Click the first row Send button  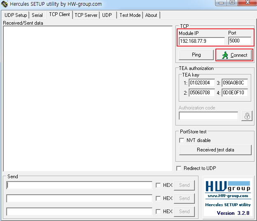(x=184, y=185)
